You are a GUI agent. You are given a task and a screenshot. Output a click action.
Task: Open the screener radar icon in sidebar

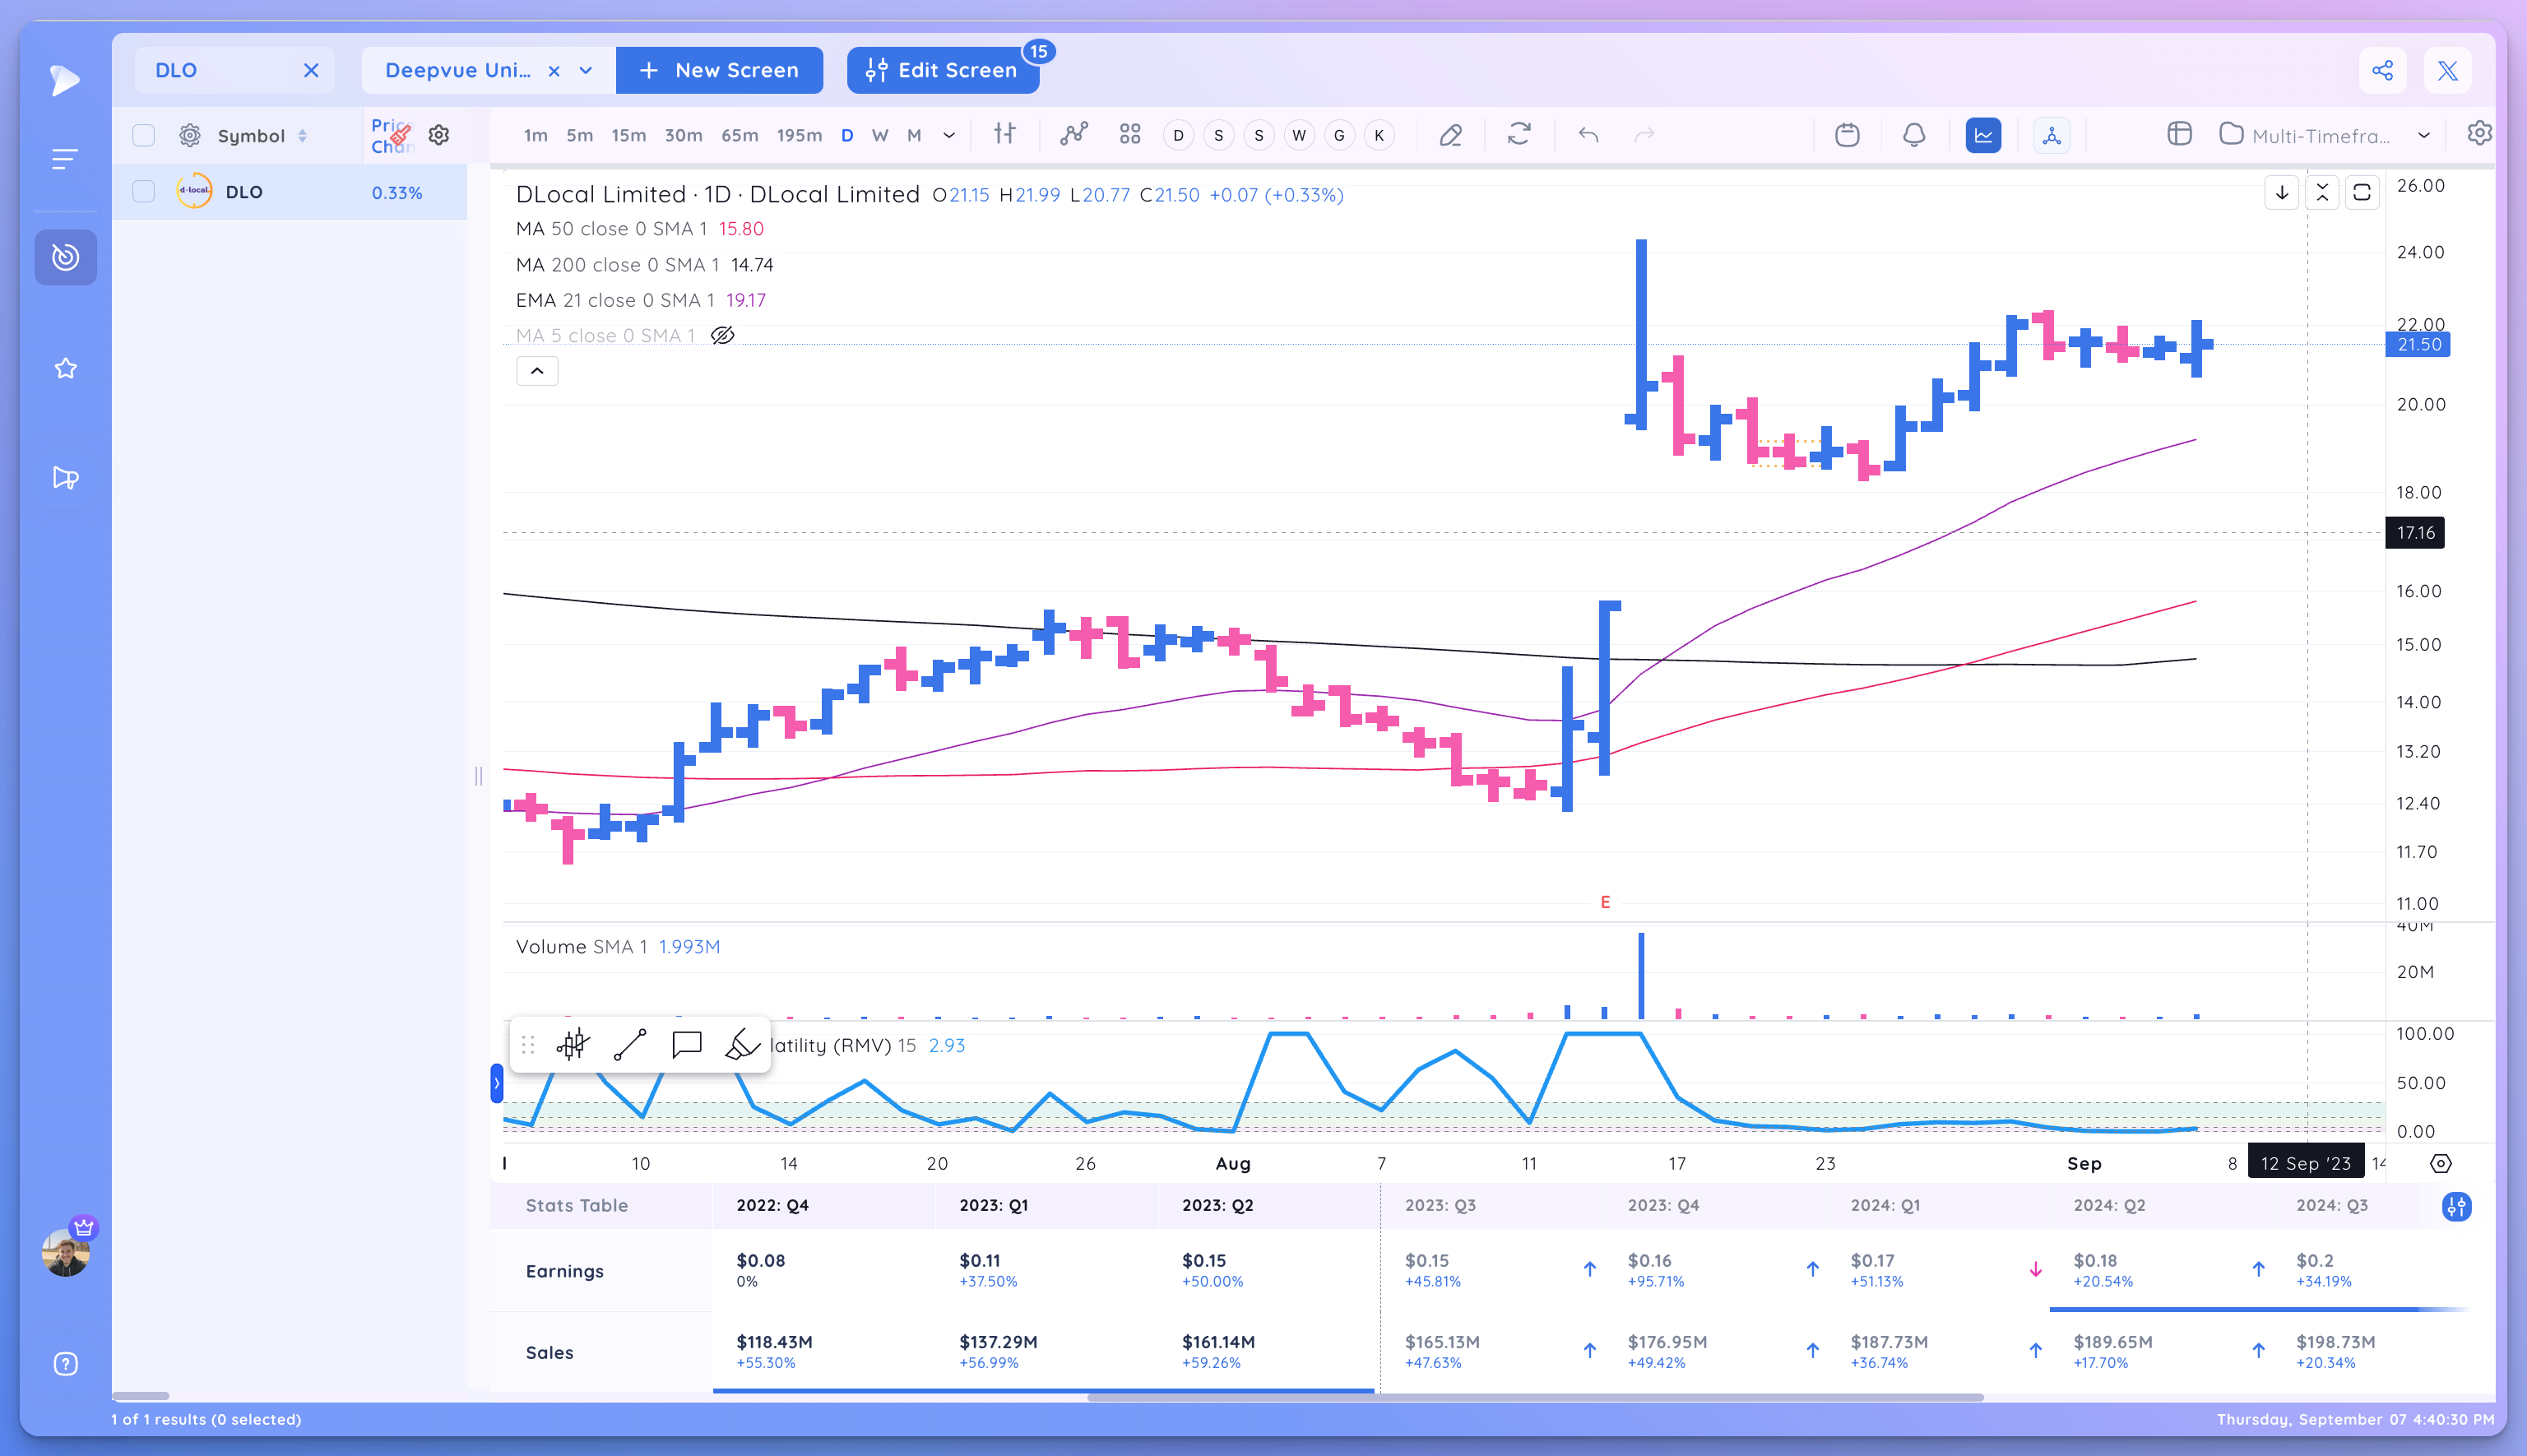(x=65, y=257)
